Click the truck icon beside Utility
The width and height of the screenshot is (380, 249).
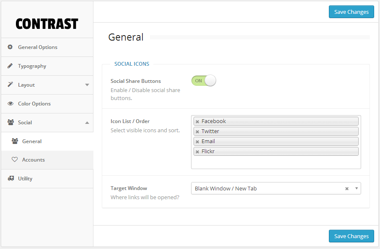coord(10,179)
